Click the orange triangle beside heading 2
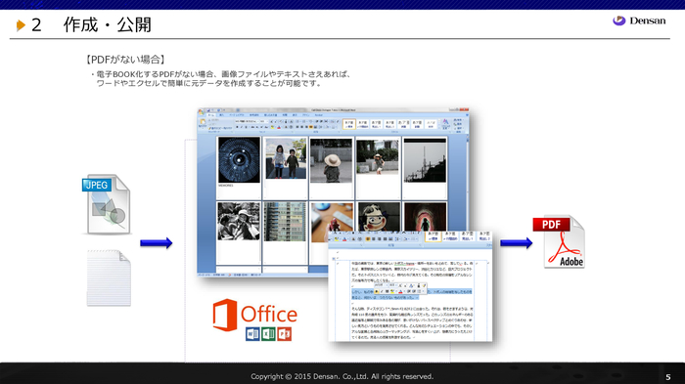 click(21, 25)
